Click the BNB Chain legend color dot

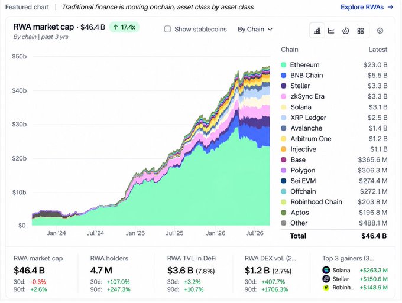coord(283,75)
